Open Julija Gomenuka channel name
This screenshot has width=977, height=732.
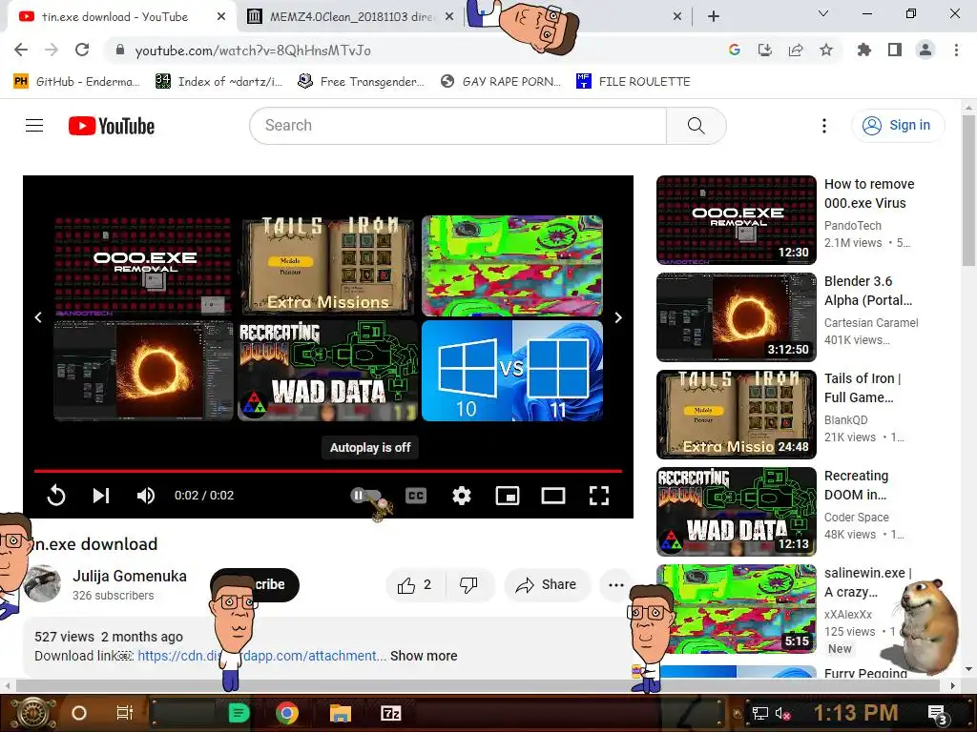[x=130, y=576]
